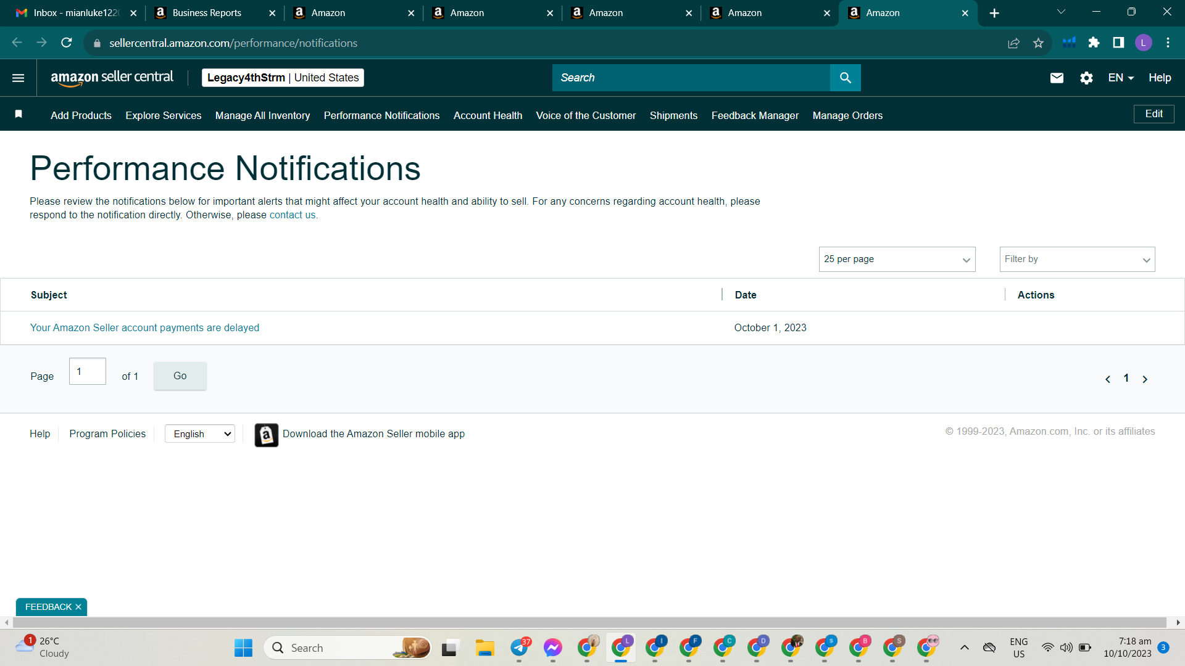Open Shipments menu item
Screen dimensions: 1185x666
(x=673, y=115)
